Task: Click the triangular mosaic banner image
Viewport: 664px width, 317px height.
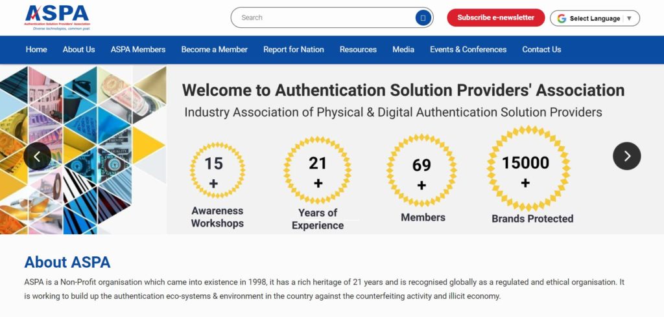Action: pyautogui.click(x=83, y=149)
